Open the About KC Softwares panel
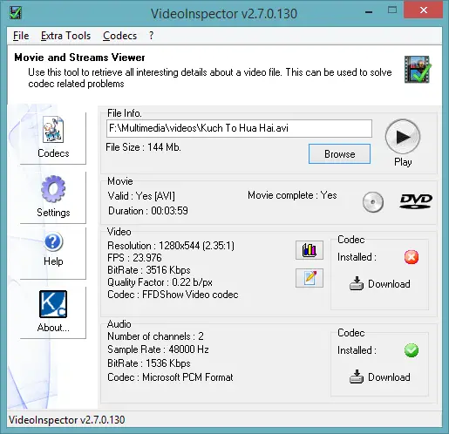449x434 pixels. [53, 312]
